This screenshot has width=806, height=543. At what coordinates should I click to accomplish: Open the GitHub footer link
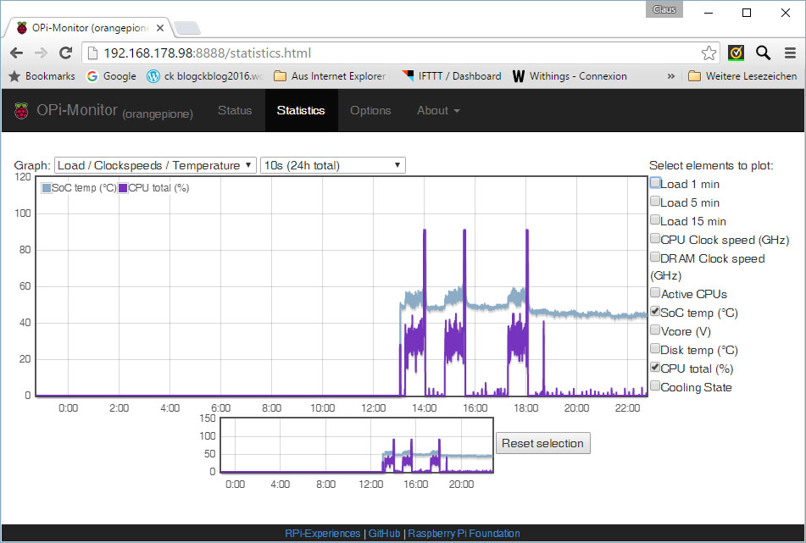pos(384,534)
